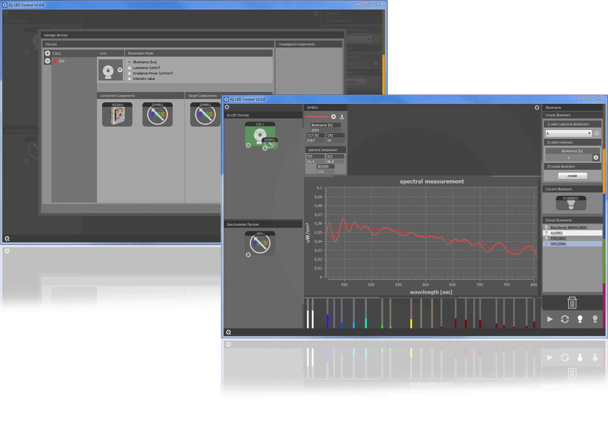Image resolution: width=608 pixels, height=421 pixels.
Task: Click the bright light bulb icon
Action: (580, 319)
